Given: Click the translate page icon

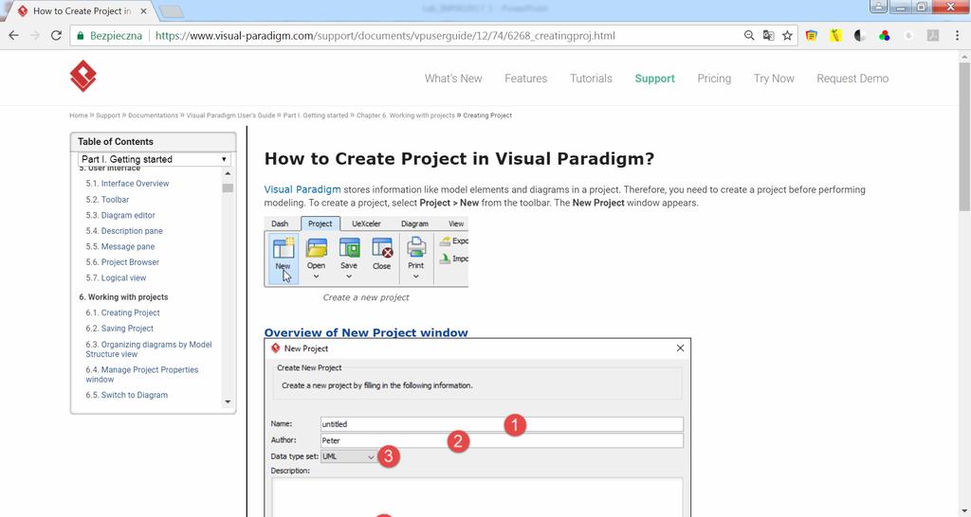Looking at the screenshot, I should point(768,36).
